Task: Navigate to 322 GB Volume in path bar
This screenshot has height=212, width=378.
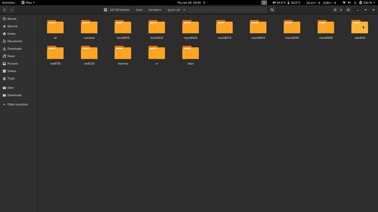Action: (117, 10)
